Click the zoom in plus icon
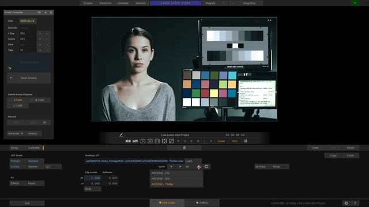Image resolution: width=369 pixels, height=207 pixels. coord(150,141)
